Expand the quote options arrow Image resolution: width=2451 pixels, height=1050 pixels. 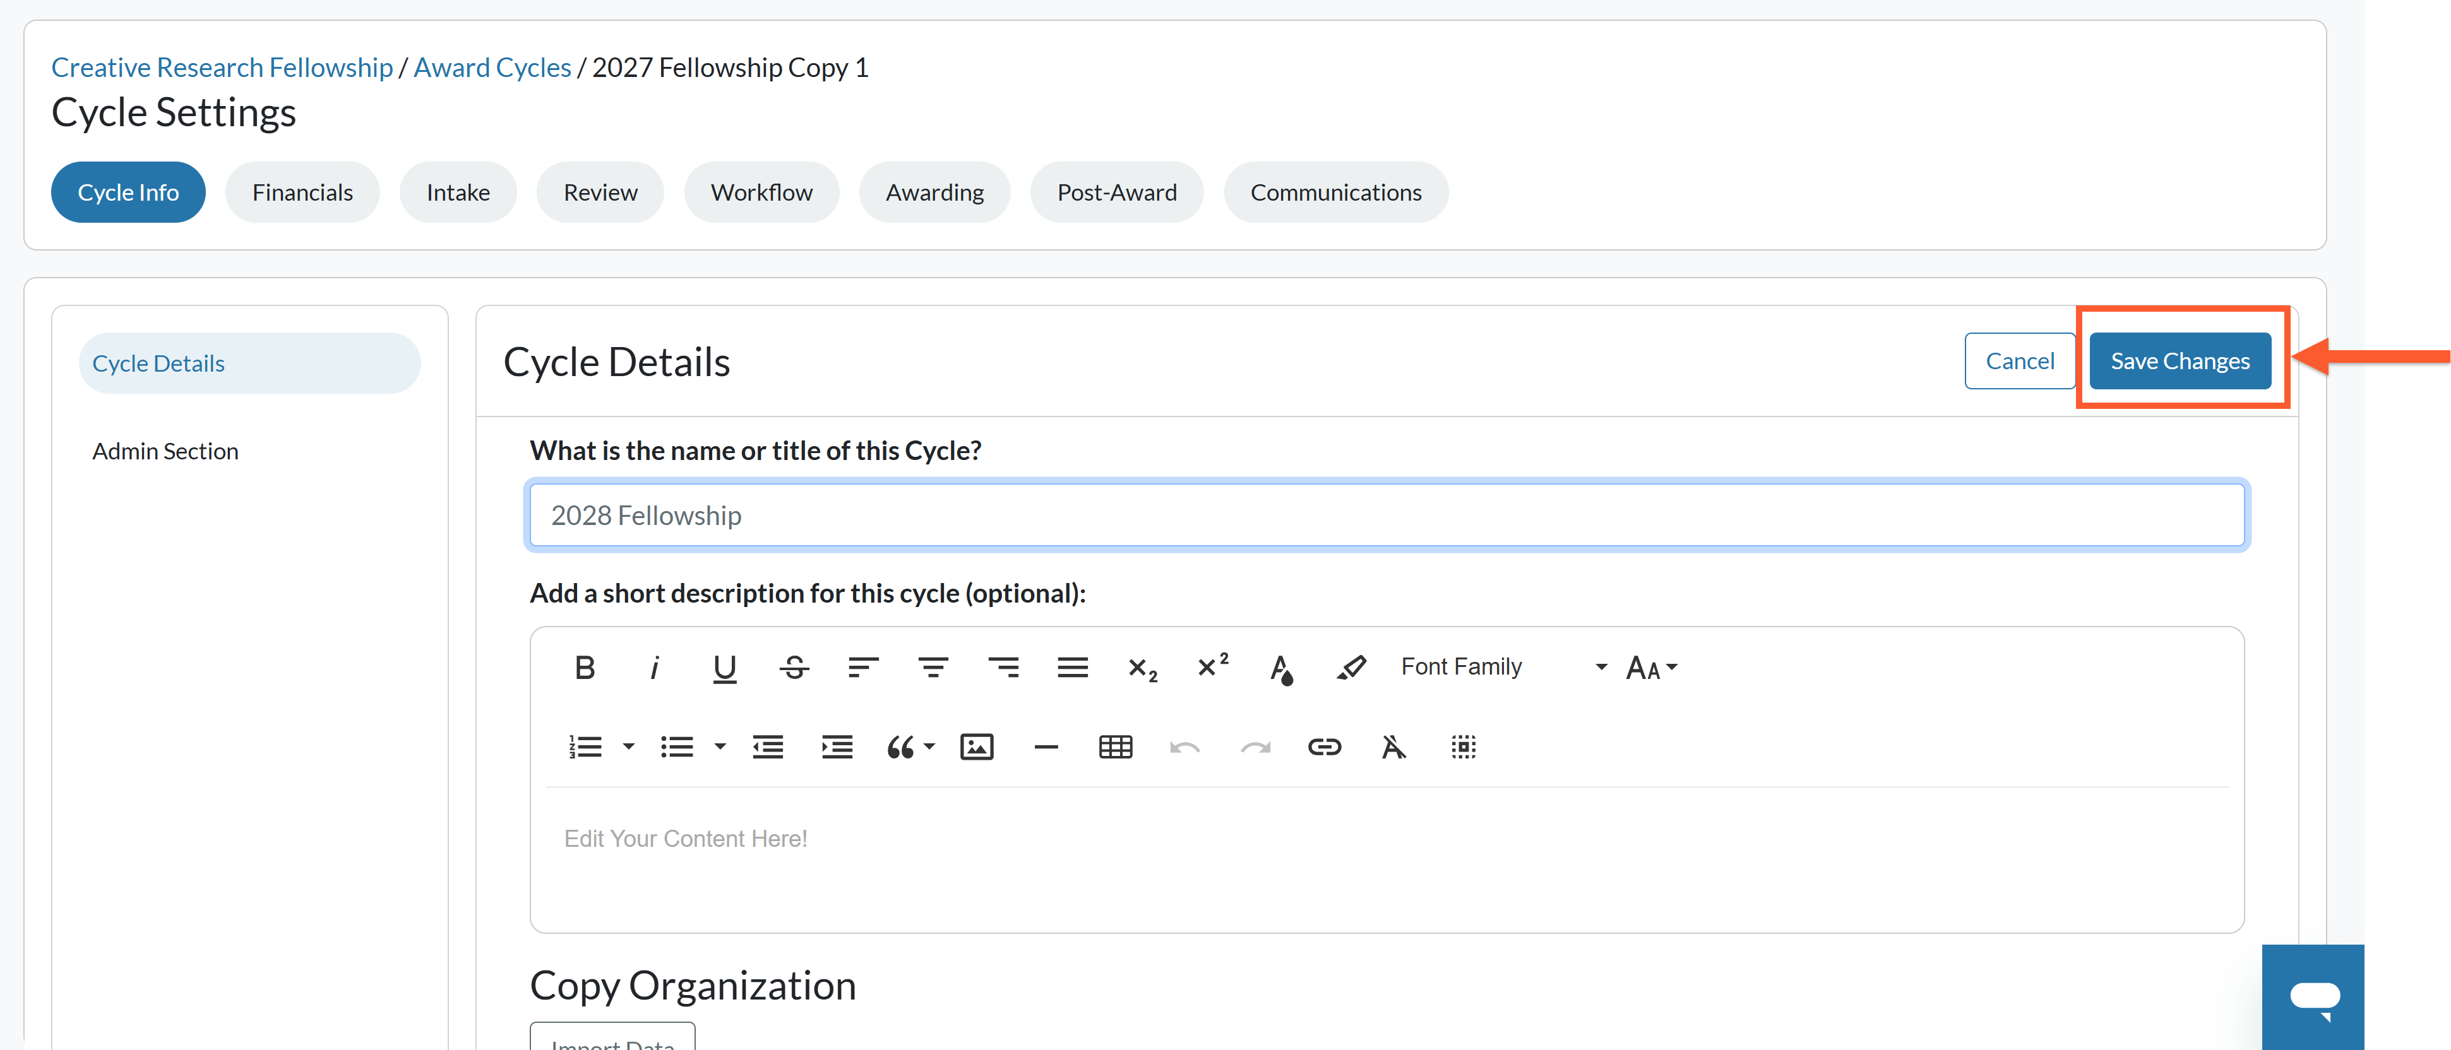click(x=929, y=748)
